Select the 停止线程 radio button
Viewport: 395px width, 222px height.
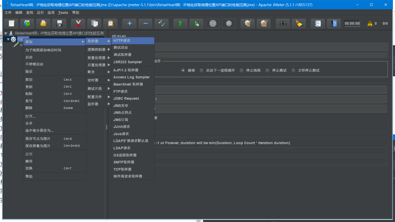241,70
